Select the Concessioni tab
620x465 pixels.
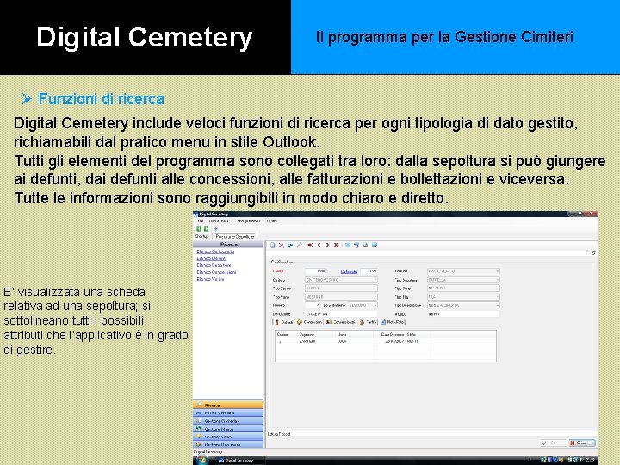tap(309, 322)
